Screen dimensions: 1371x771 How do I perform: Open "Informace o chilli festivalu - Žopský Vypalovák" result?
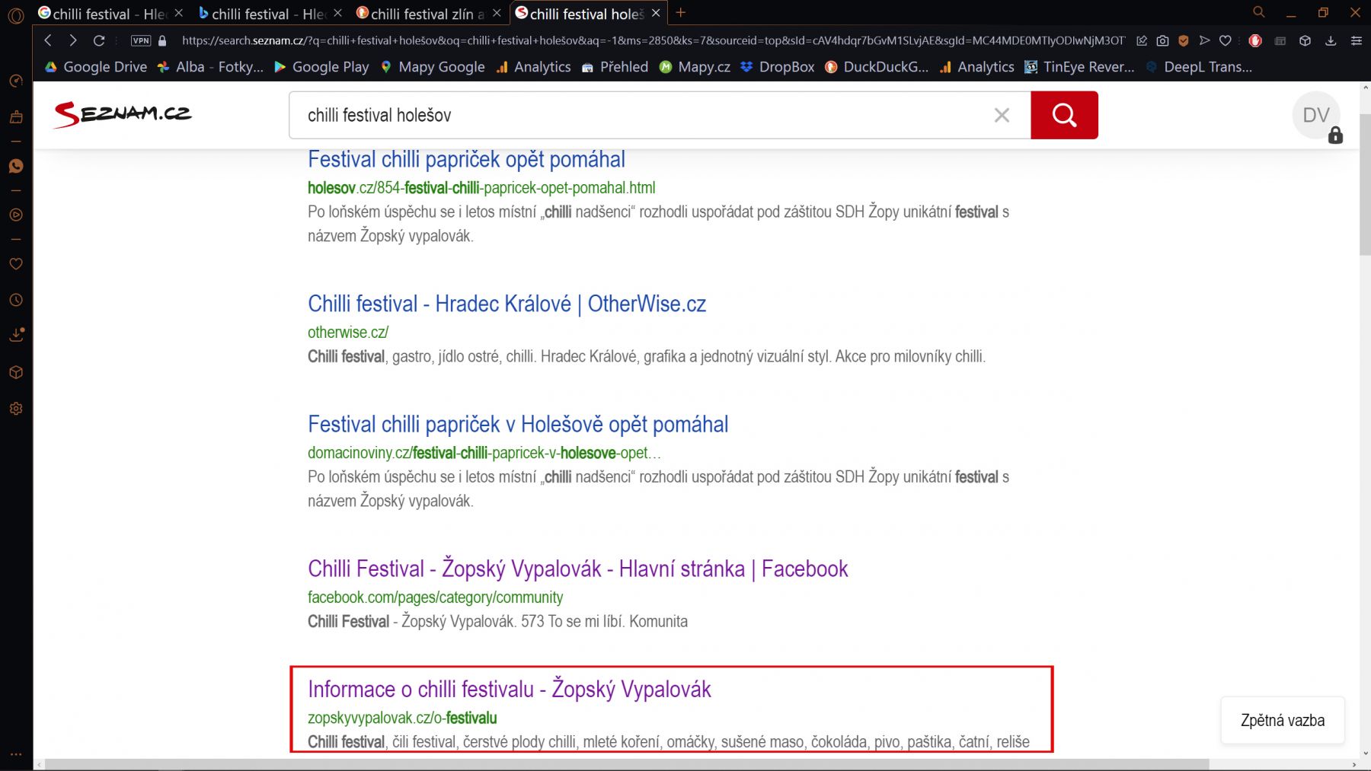509,690
